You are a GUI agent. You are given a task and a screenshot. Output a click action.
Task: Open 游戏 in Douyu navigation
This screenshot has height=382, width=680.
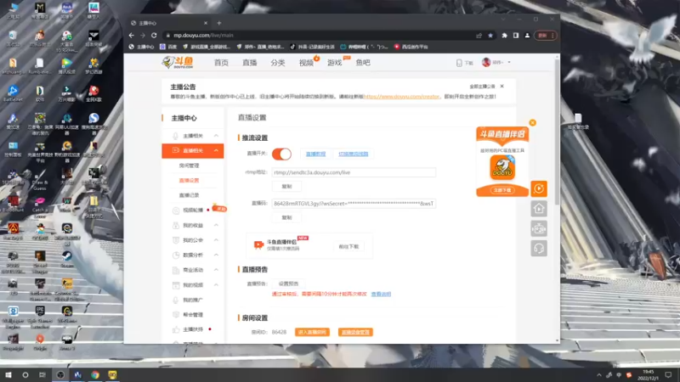[x=334, y=63]
